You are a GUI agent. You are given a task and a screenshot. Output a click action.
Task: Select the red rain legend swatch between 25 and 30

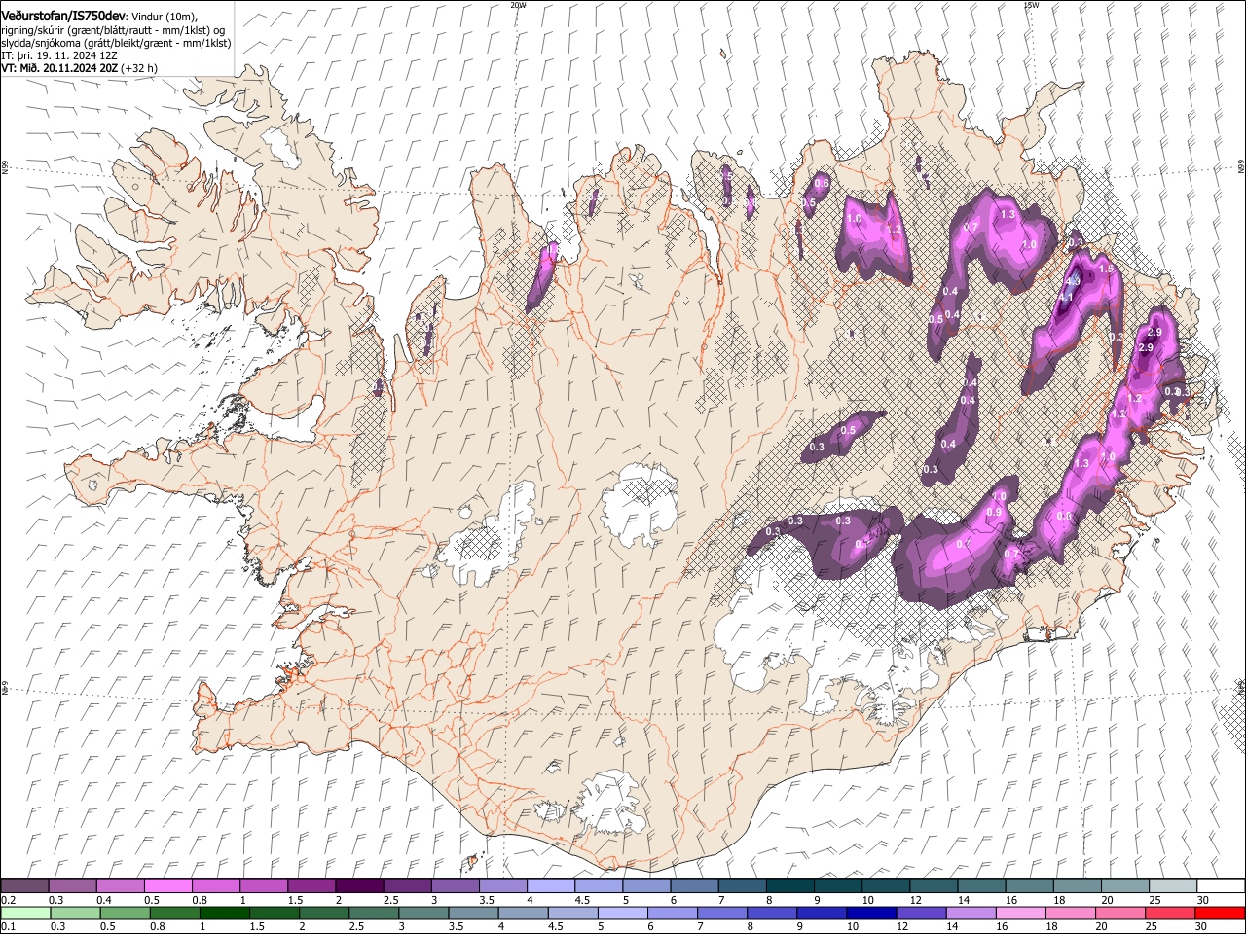[x=1171, y=913]
